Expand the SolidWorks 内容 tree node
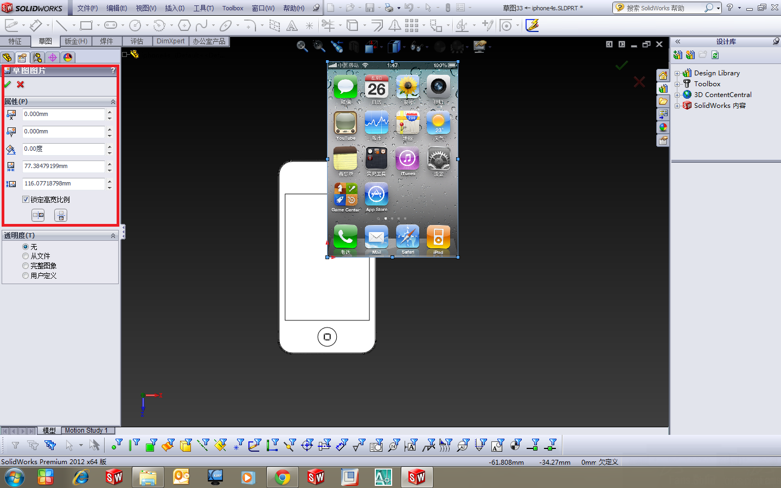781x488 pixels. pyautogui.click(x=677, y=106)
